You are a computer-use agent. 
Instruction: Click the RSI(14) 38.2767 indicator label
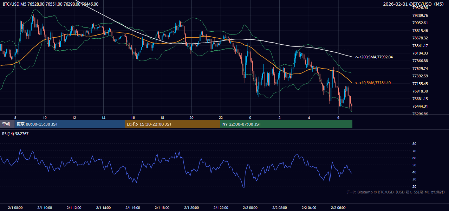(x=15, y=134)
